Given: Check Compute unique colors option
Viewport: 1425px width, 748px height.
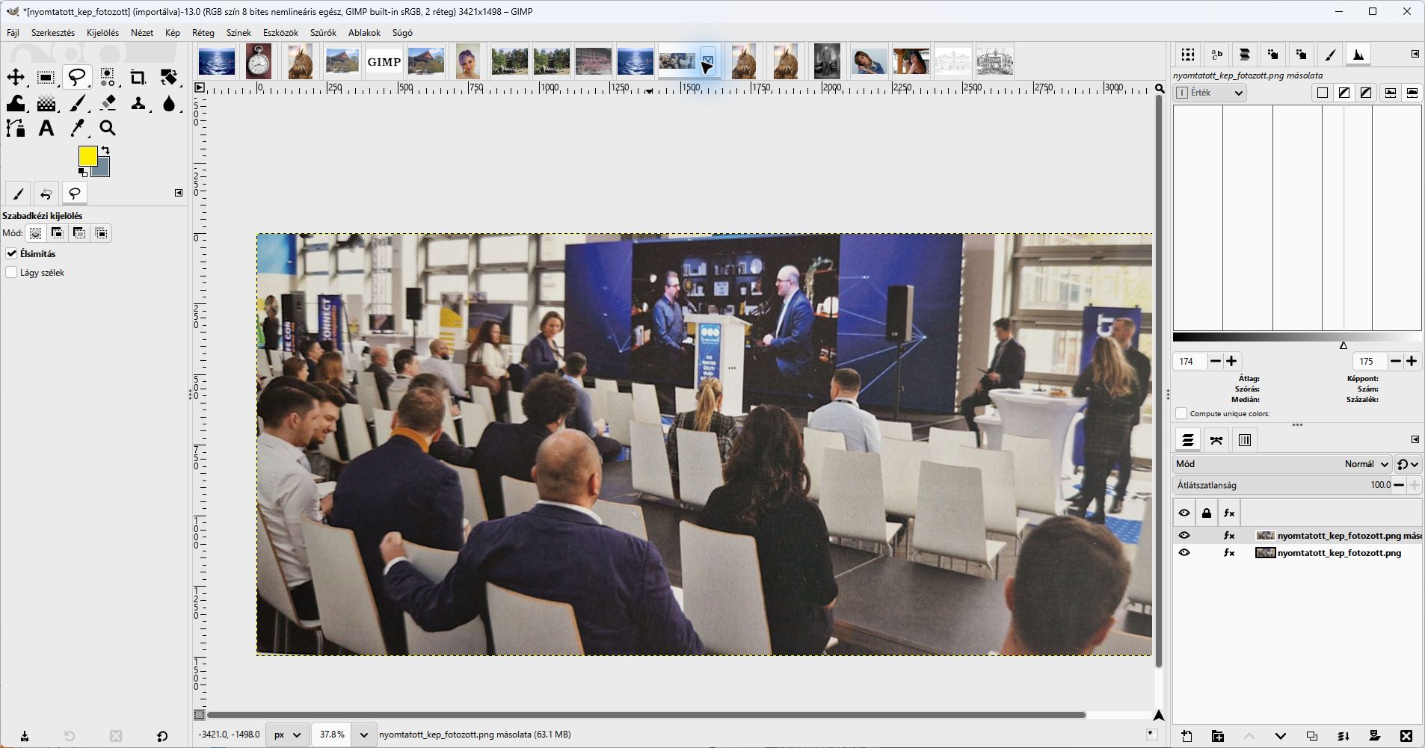Looking at the screenshot, I should tap(1181, 413).
